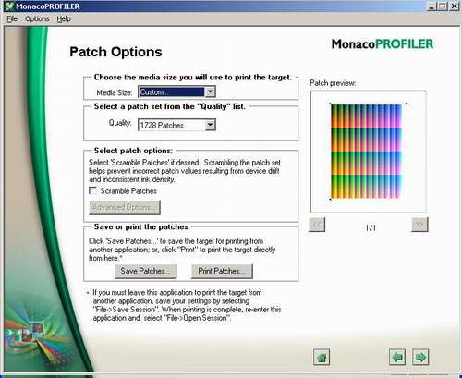The height and width of the screenshot is (378, 462).
Task: Click the color patch preview chart
Action: tap(366, 152)
